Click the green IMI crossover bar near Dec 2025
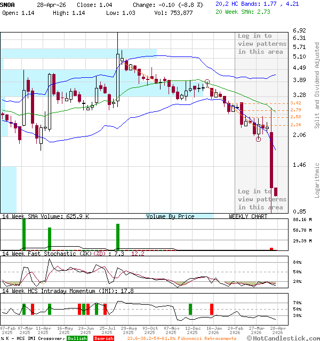Image resolution: width=320 pixels, height=341 pixels. click(190, 309)
